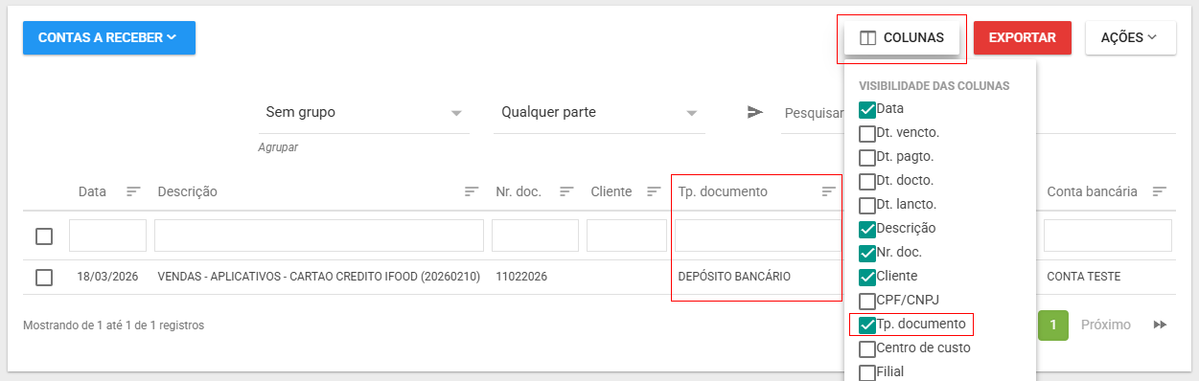
Task: Jump to last page double-arrow icon
Action: tap(1160, 325)
